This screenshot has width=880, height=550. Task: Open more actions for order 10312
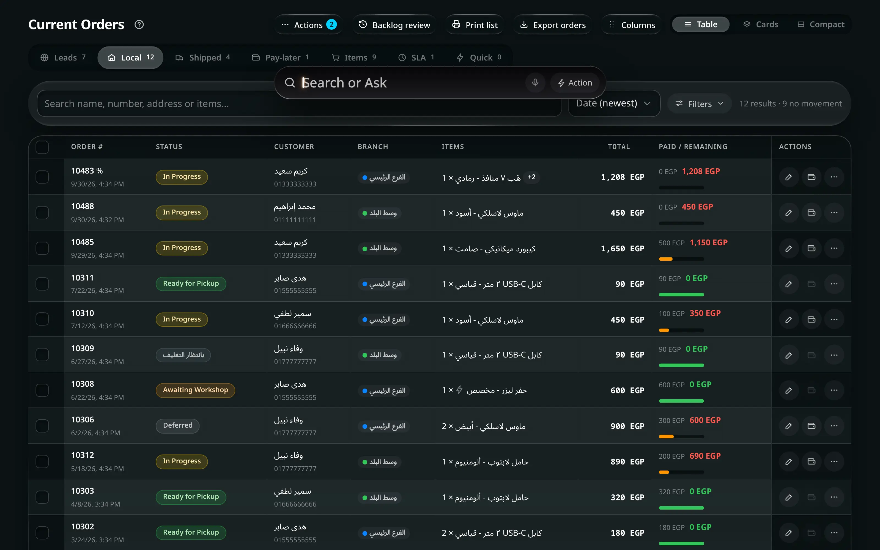[x=834, y=462]
